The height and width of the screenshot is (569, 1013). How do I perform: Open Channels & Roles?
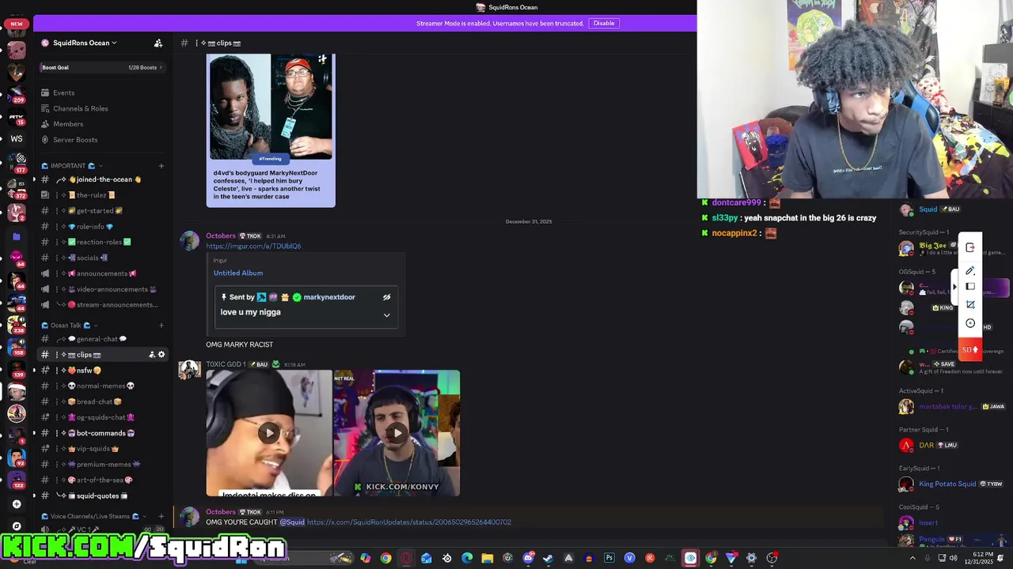point(80,108)
